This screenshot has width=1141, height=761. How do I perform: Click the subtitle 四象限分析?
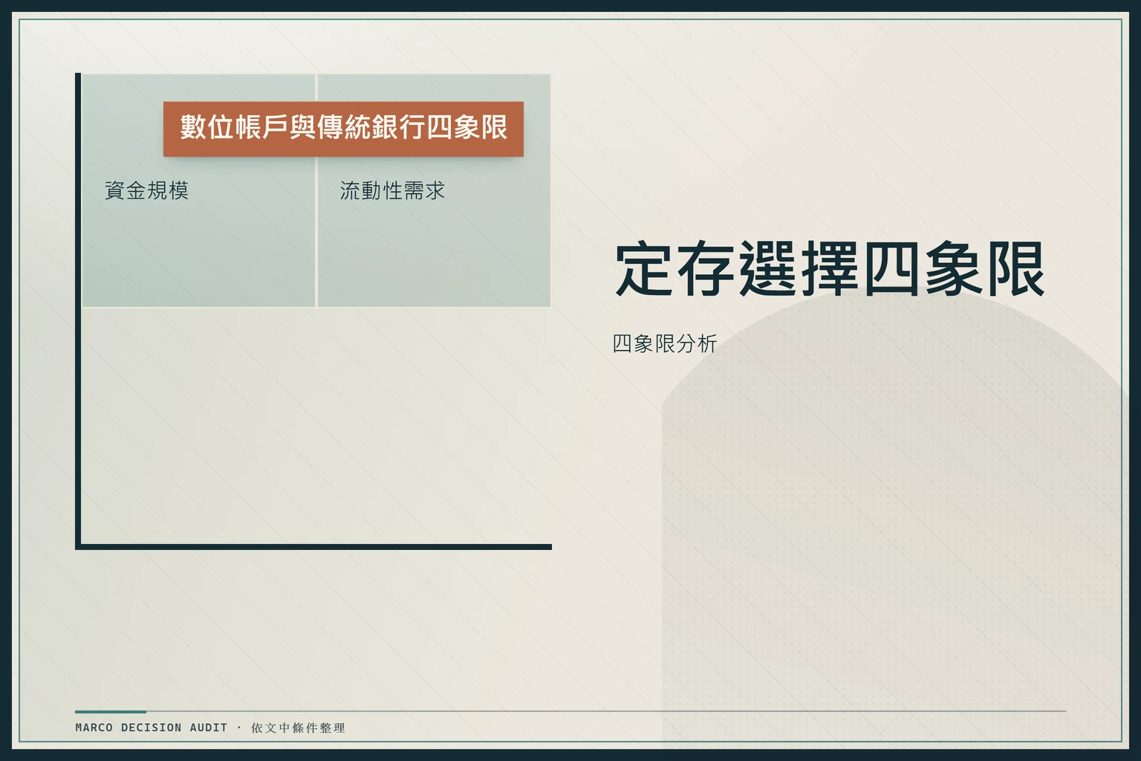[665, 343]
